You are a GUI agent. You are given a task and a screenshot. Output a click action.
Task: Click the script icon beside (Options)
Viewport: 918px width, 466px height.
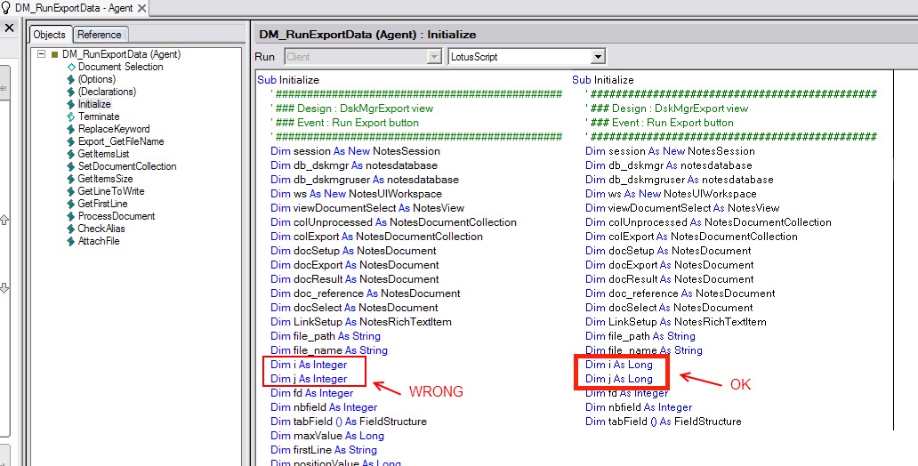[x=71, y=79]
